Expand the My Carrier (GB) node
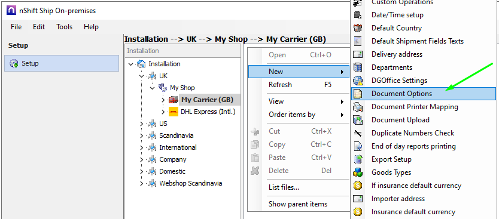 (163, 100)
